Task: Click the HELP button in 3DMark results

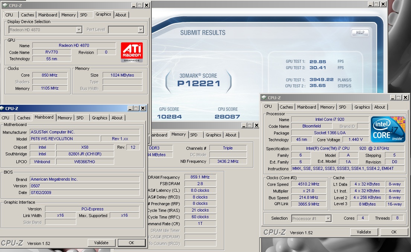Action: click(360, 32)
